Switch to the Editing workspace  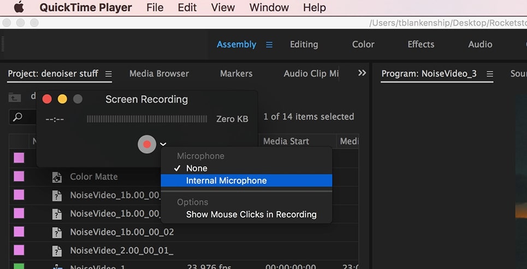coord(304,44)
